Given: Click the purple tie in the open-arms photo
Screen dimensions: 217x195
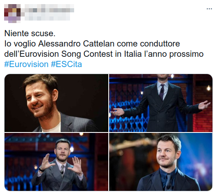Looking at the screenshot, I should 162,92.
